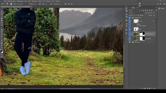Click the Screen Mode icon
The image size is (166, 93).
pyautogui.click(x=2, y=57)
